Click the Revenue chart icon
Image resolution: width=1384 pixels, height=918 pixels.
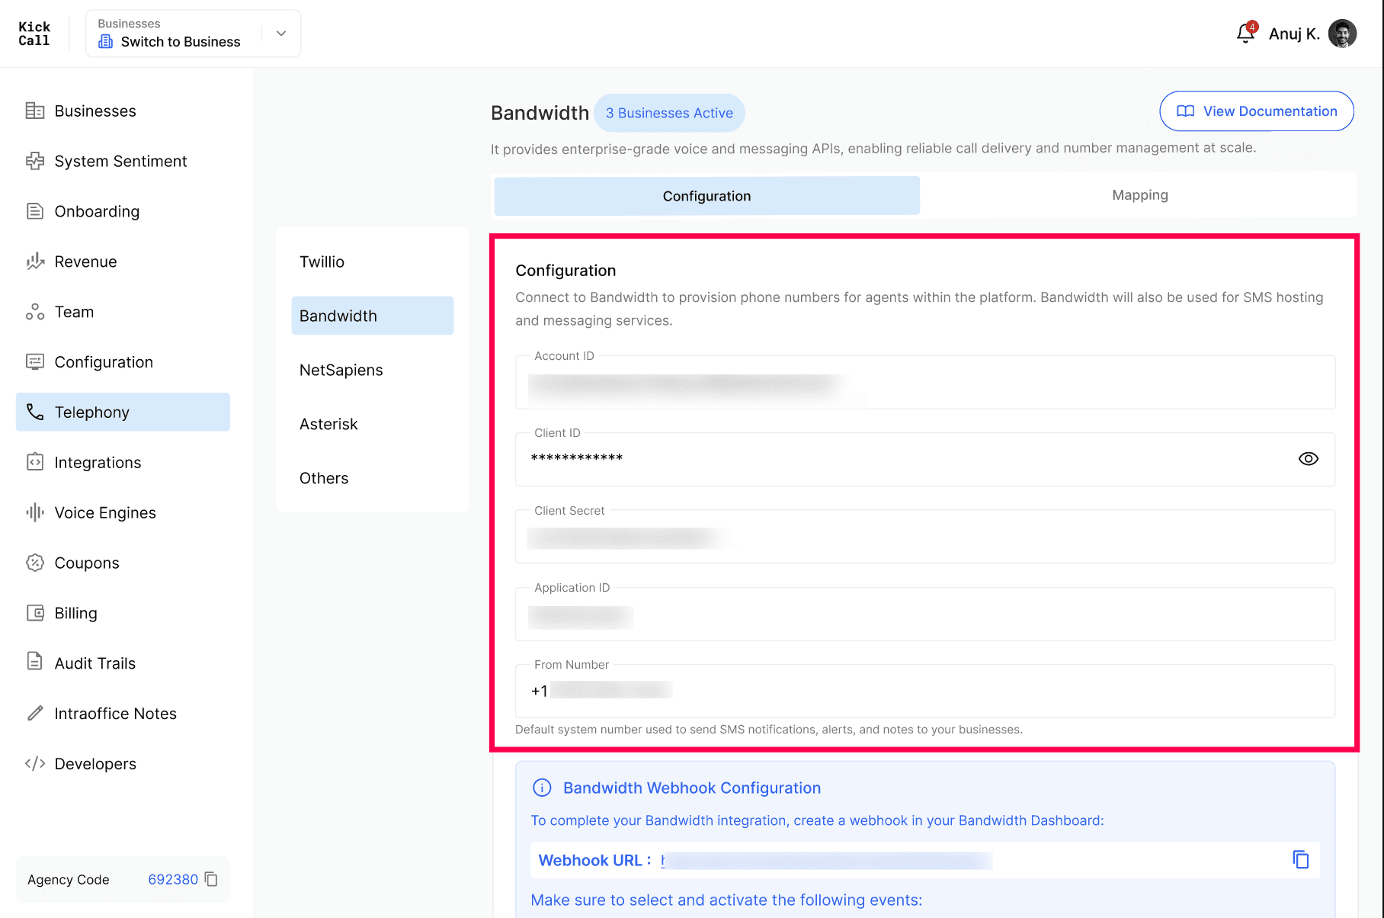coord(35,262)
